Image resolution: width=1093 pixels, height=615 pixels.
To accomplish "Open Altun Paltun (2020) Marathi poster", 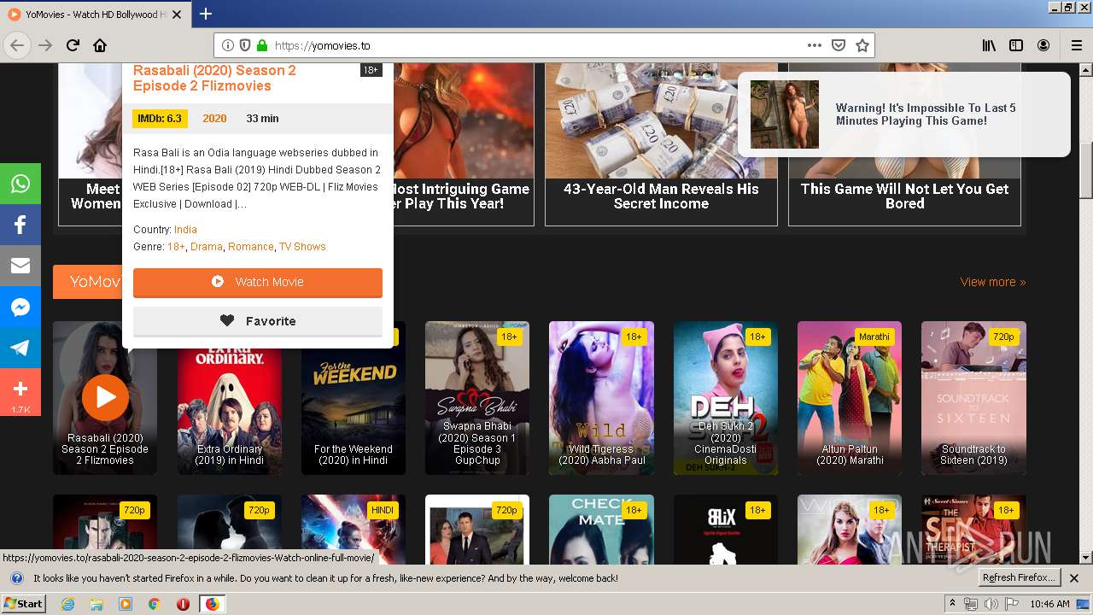I will [850, 398].
